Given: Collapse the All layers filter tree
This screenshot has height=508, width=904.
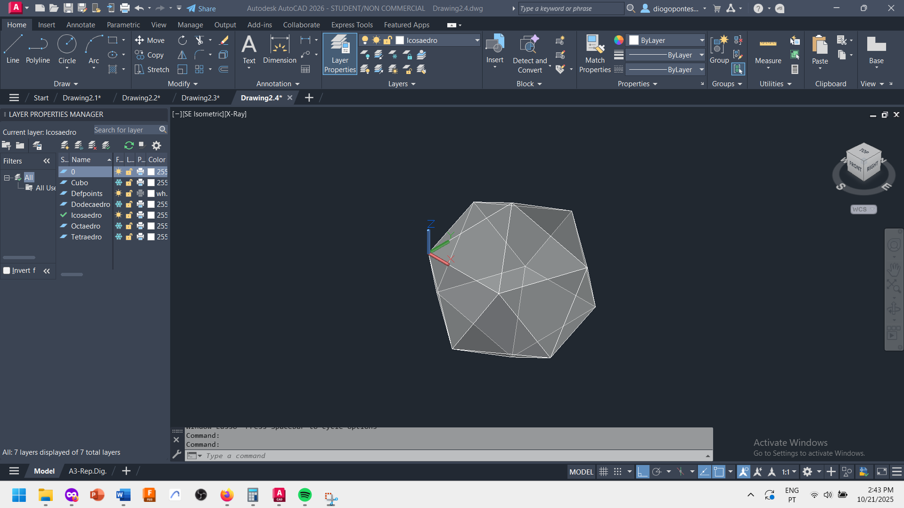Looking at the screenshot, I should 7,178.
